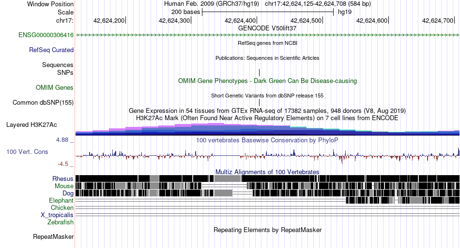Screen dimensions: 460x248
Task: Select the Sequences track label
Action: click(x=58, y=65)
